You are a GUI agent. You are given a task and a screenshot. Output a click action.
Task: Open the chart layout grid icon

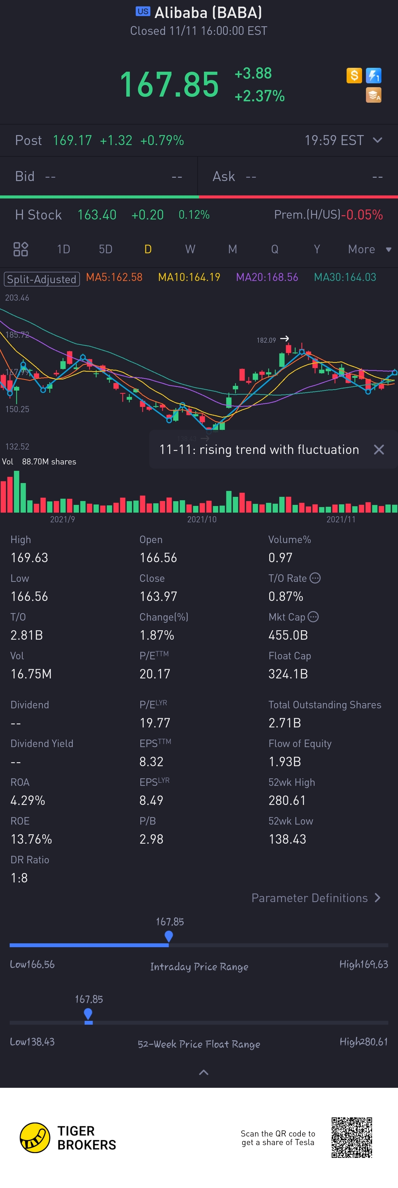pyautogui.click(x=21, y=249)
